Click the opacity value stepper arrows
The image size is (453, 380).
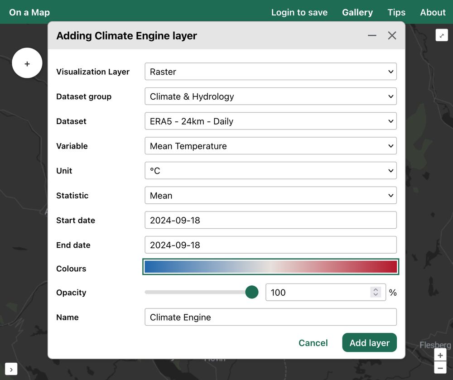tap(375, 292)
